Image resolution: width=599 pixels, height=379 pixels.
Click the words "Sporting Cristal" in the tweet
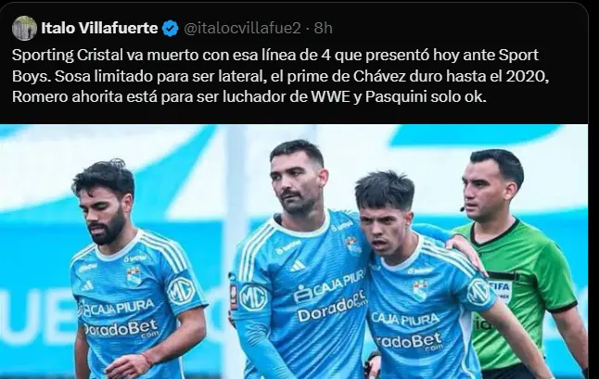coord(67,56)
